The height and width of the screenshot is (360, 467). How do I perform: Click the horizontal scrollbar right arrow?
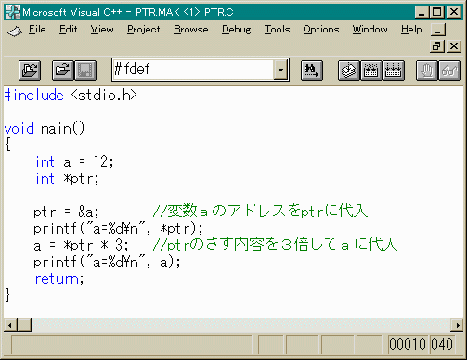[x=457, y=326]
